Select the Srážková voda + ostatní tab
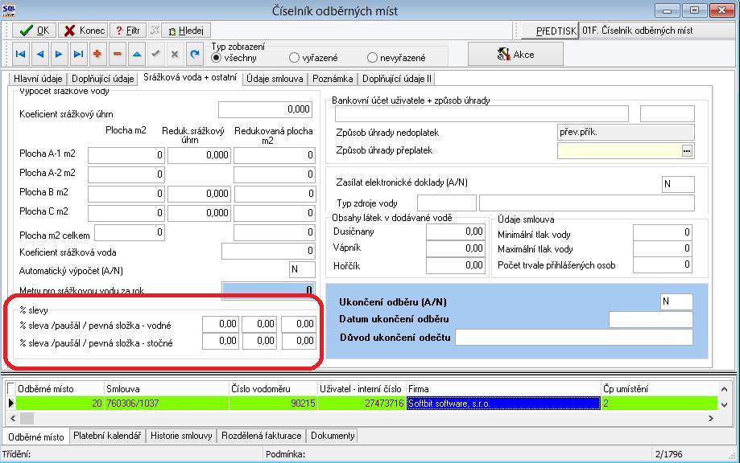The image size is (740, 463). click(190, 77)
